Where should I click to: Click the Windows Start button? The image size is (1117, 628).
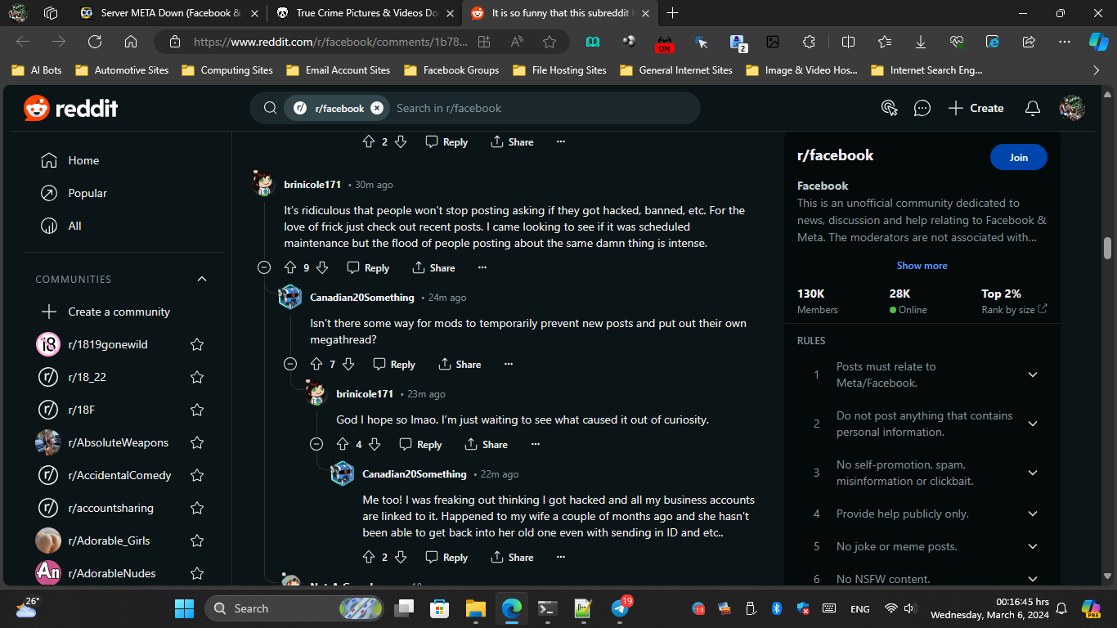[x=184, y=608]
